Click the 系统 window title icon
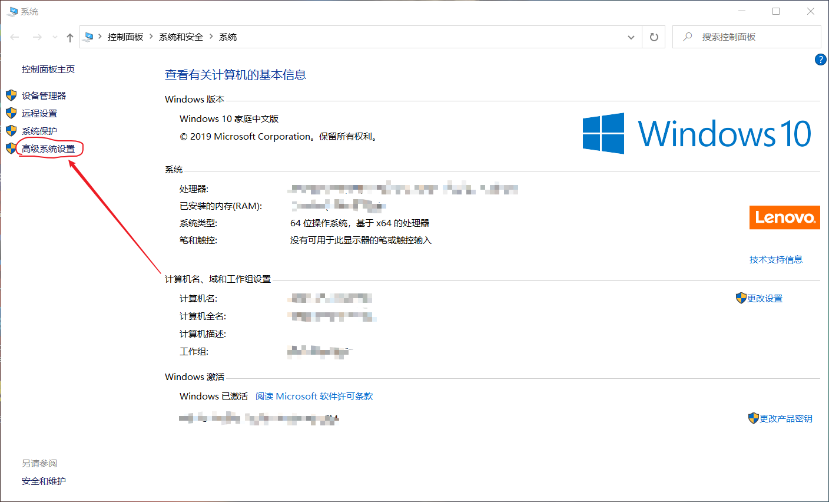Viewport: 829px width, 502px height. [x=12, y=12]
